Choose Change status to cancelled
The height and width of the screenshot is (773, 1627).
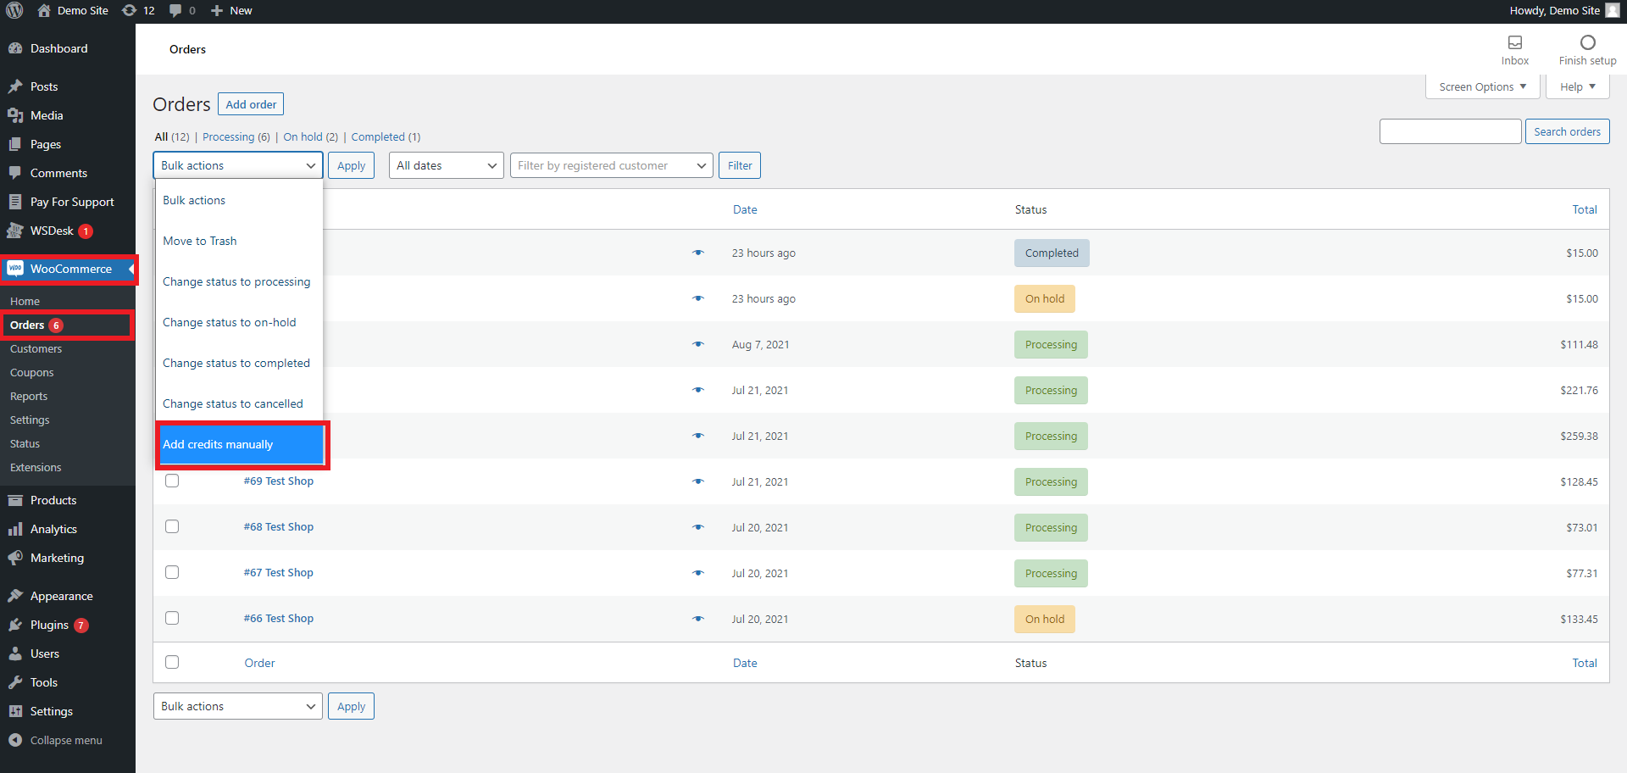point(240,403)
